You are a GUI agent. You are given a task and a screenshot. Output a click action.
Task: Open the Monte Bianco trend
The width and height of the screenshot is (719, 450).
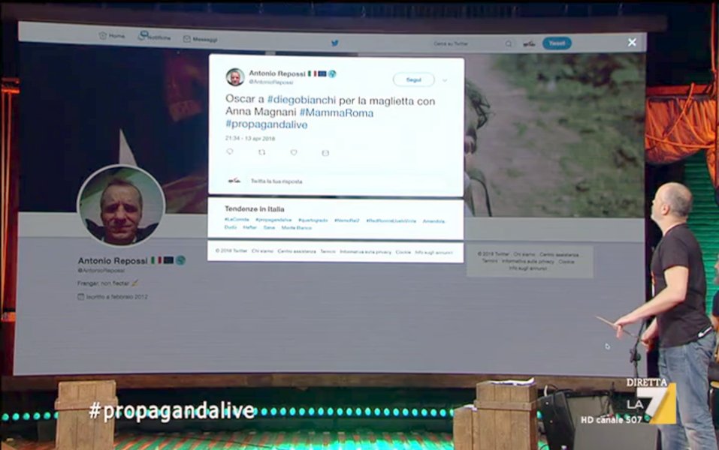coord(296,227)
